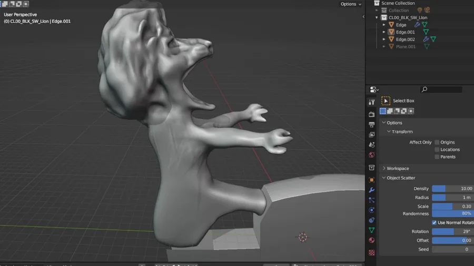The image size is (474, 266).
Task: Open the Modifiers wrench tab
Action: 371,190
